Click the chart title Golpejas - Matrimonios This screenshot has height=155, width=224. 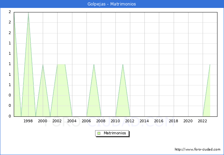click(112, 4)
